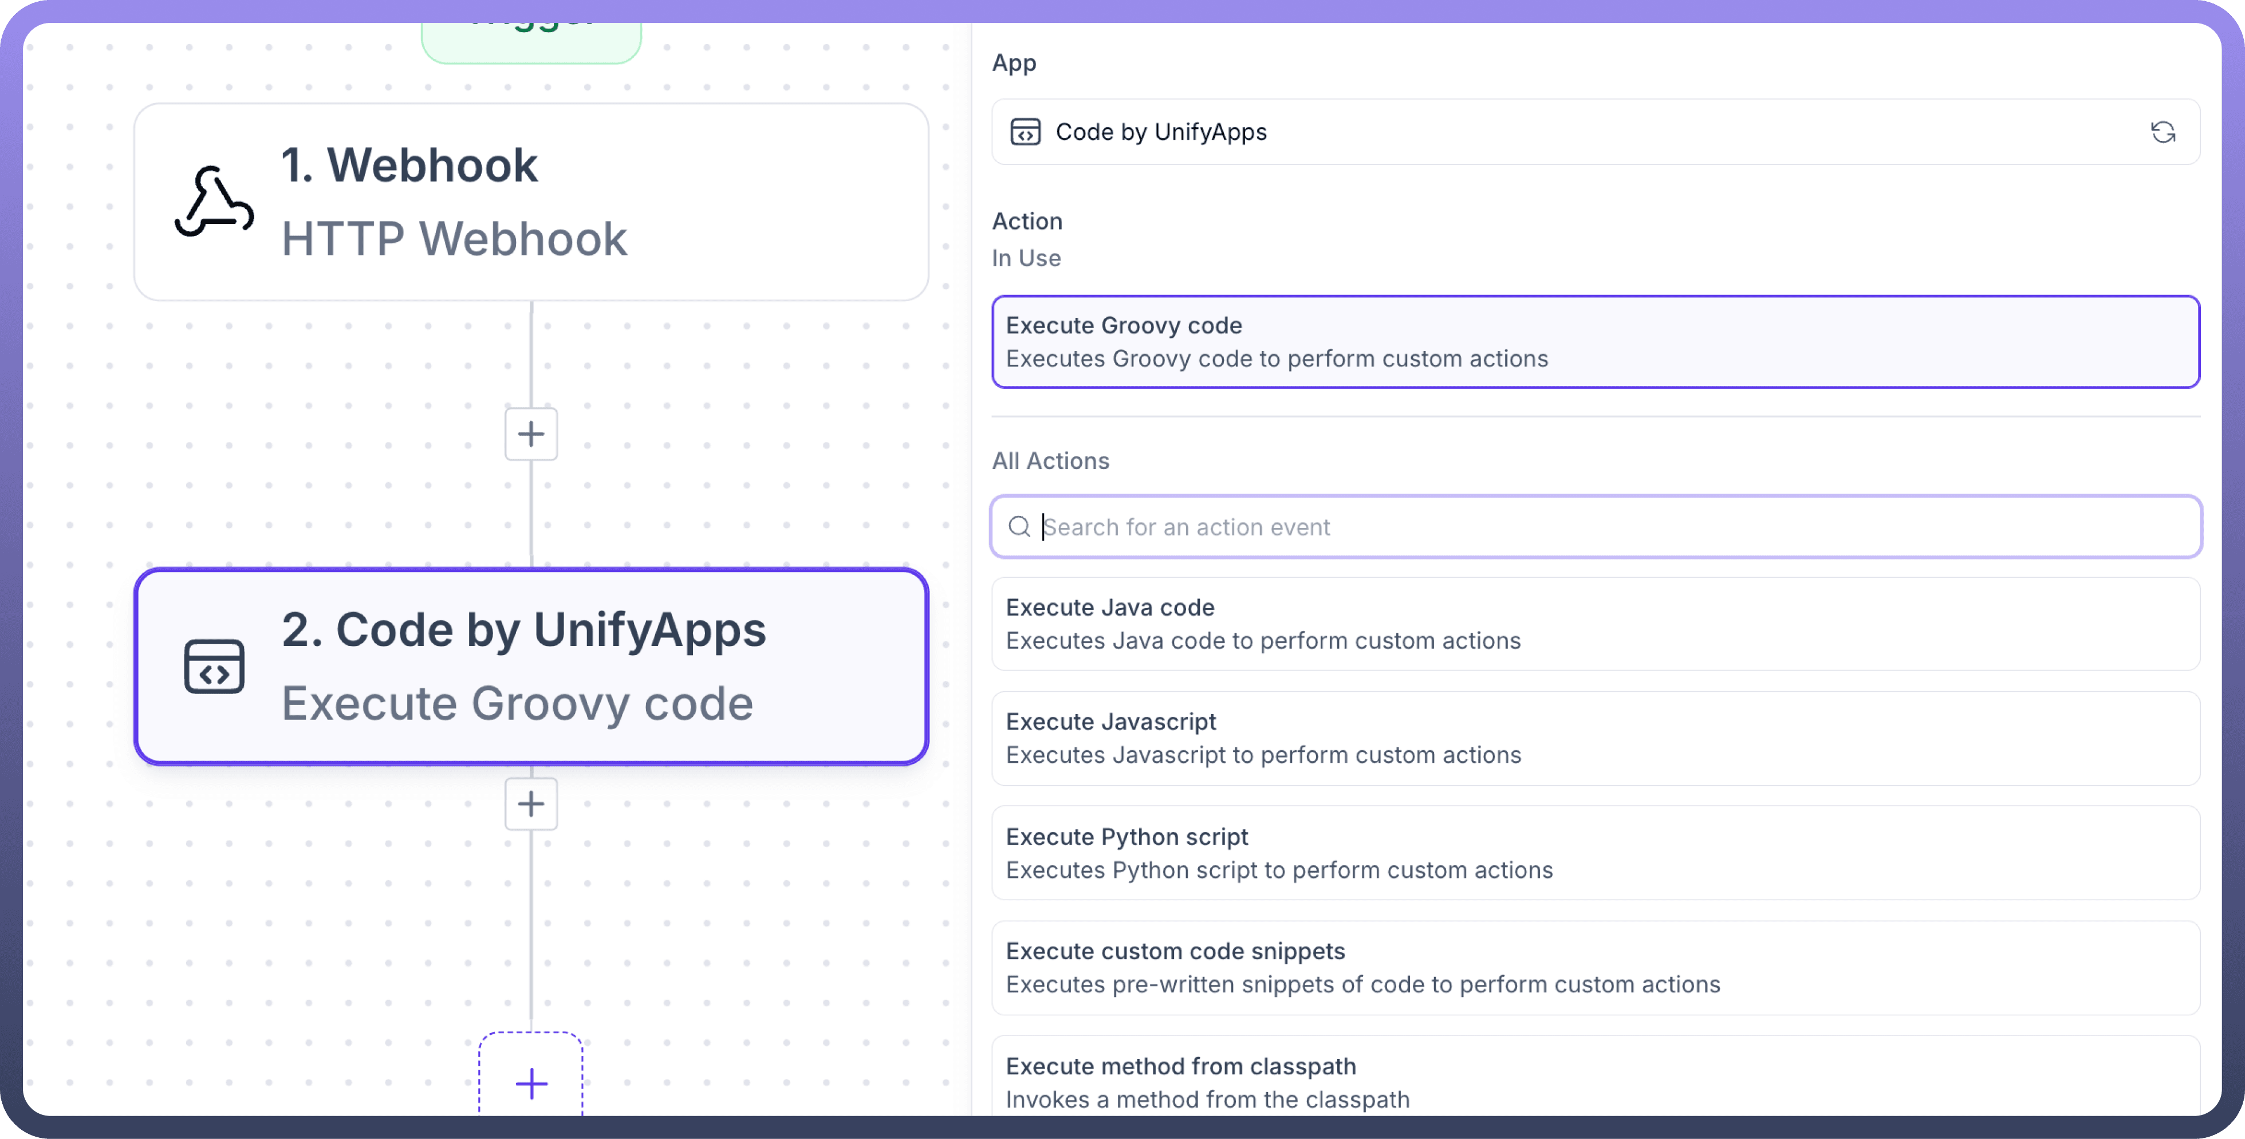Screen dimensions: 2245x1139
Task: Open the Code by UnifyApps app selector
Action: coord(1569,132)
